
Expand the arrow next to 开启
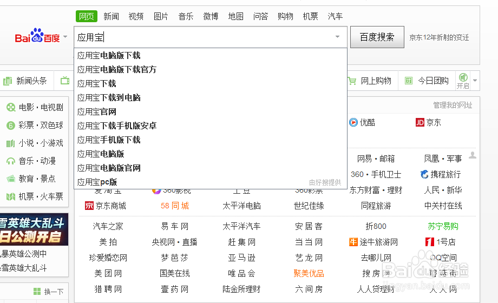click(475, 81)
